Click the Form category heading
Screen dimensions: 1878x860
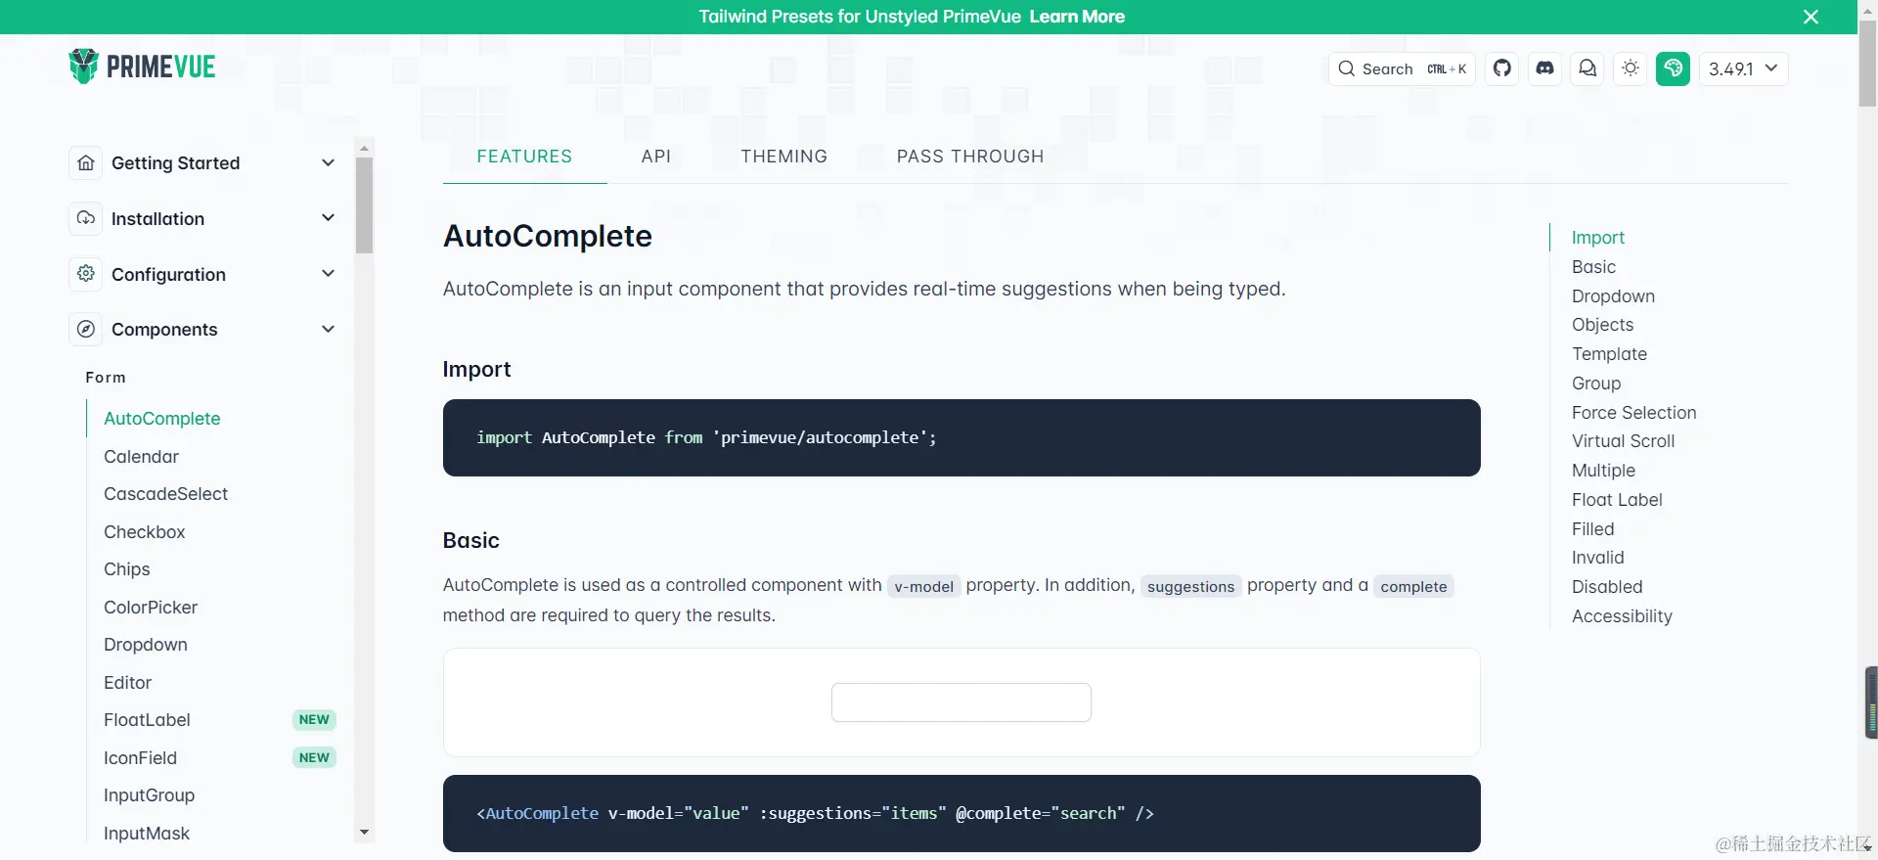106,378
